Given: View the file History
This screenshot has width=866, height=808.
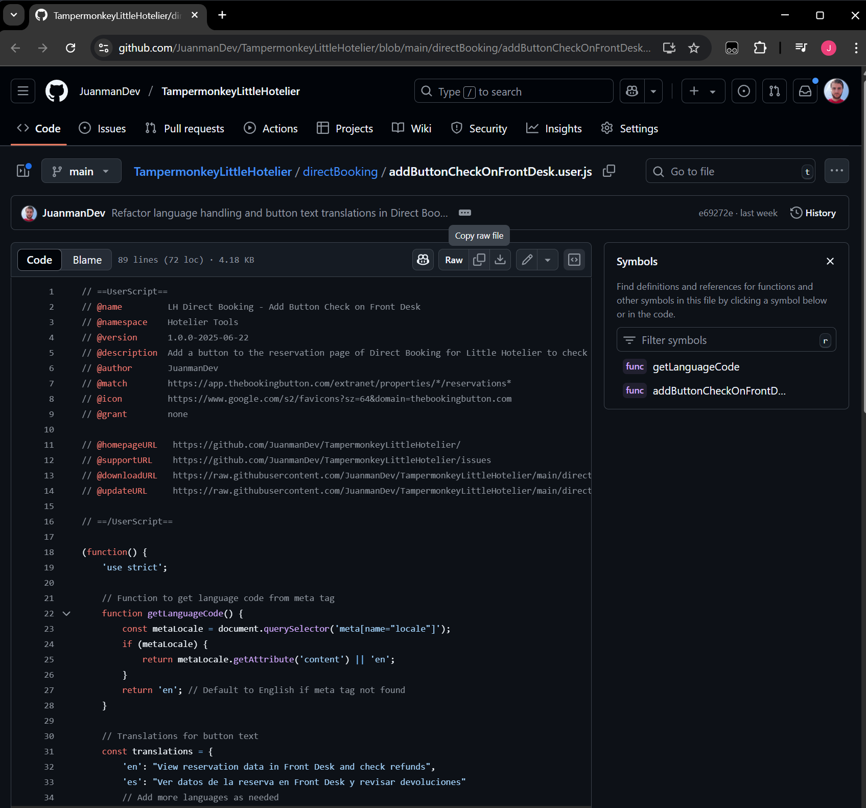Looking at the screenshot, I should coord(813,213).
